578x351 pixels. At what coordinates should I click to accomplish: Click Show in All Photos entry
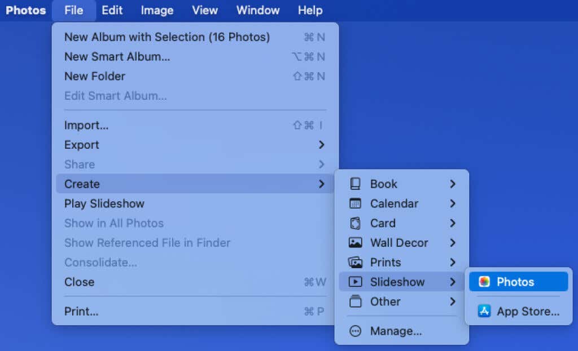point(195,223)
